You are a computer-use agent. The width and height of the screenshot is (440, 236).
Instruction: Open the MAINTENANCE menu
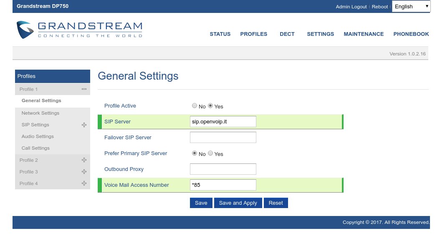coord(364,34)
